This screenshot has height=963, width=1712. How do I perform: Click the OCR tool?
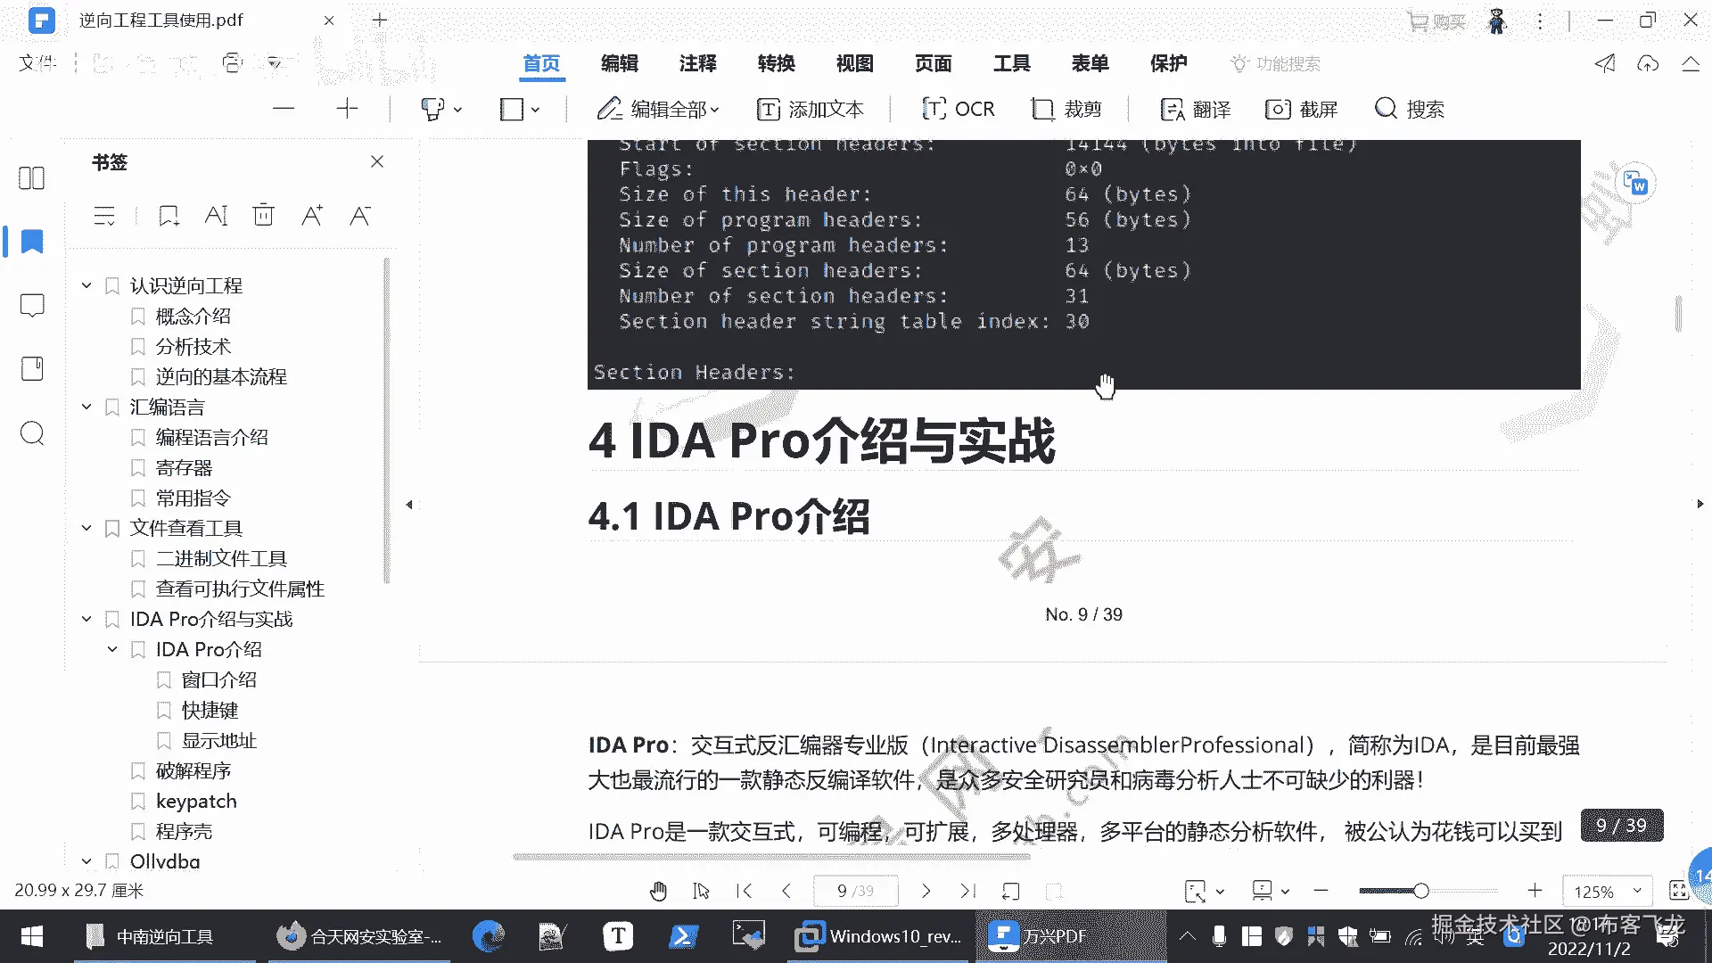pos(958,109)
